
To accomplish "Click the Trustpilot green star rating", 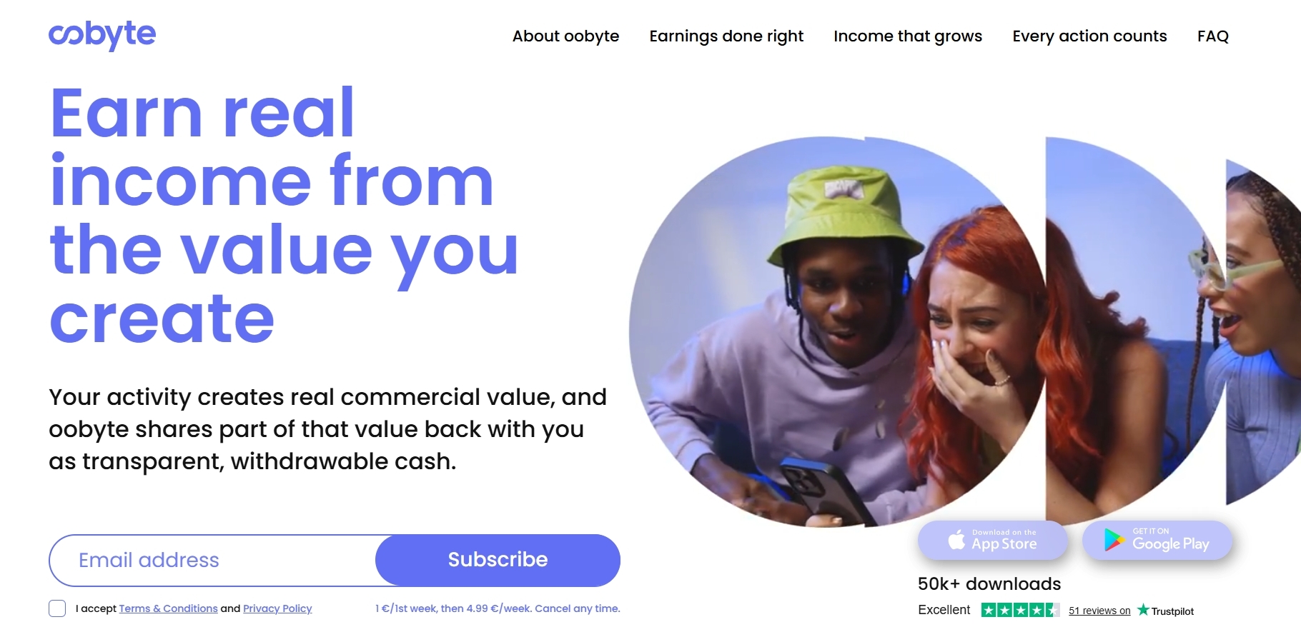I will (x=1020, y=610).
